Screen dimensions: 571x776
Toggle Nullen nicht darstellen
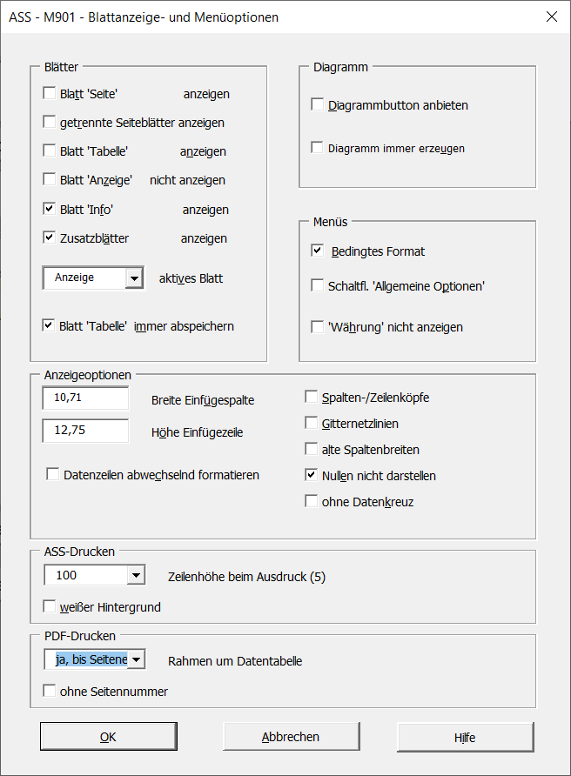pos(312,476)
